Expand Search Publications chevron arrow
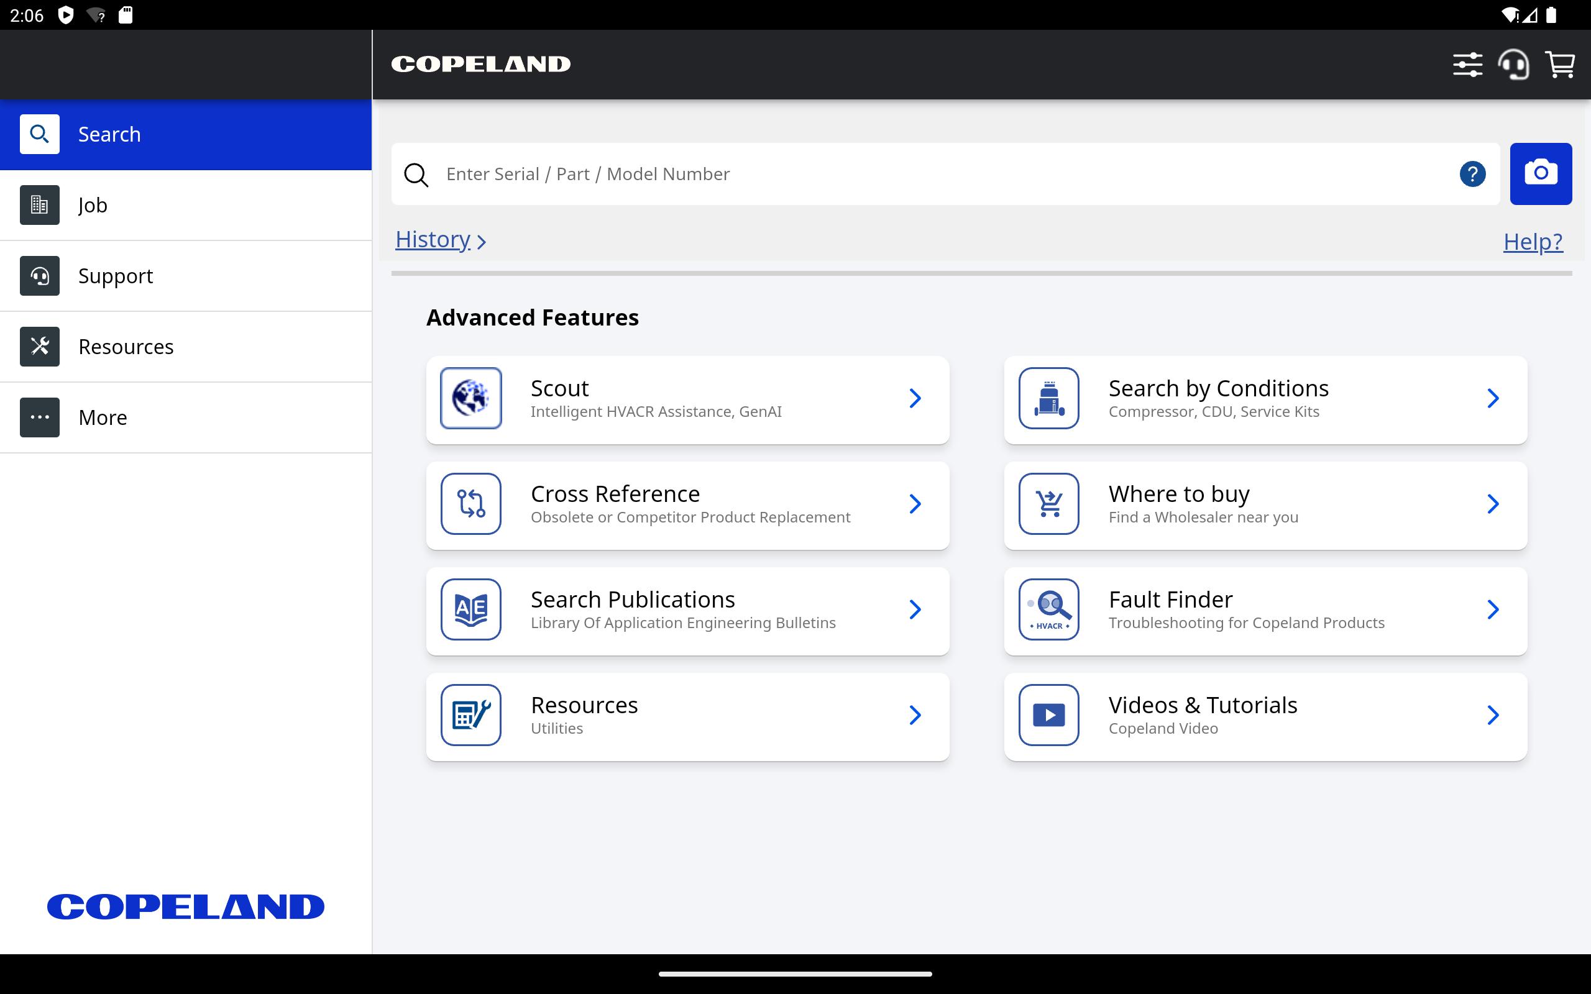The height and width of the screenshot is (994, 1591). (914, 609)
